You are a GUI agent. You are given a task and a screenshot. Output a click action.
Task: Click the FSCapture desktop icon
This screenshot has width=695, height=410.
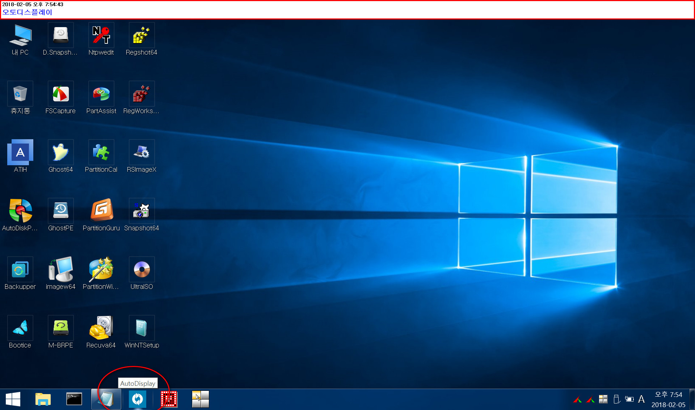click(x=60, y=98)
